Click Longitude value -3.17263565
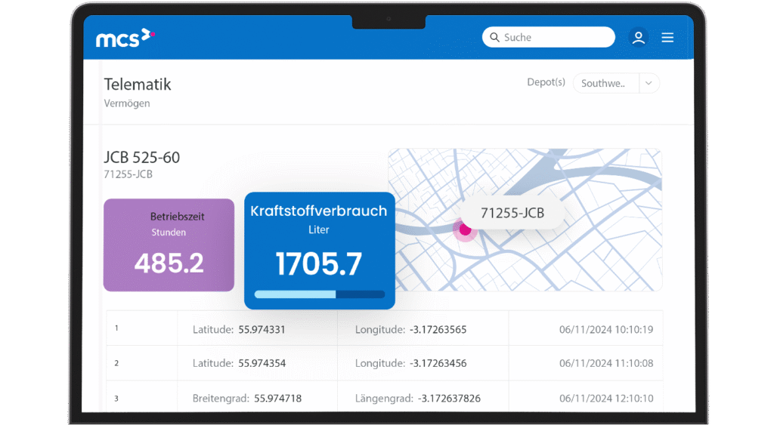774x425 pixels. (x=438, y=329)
